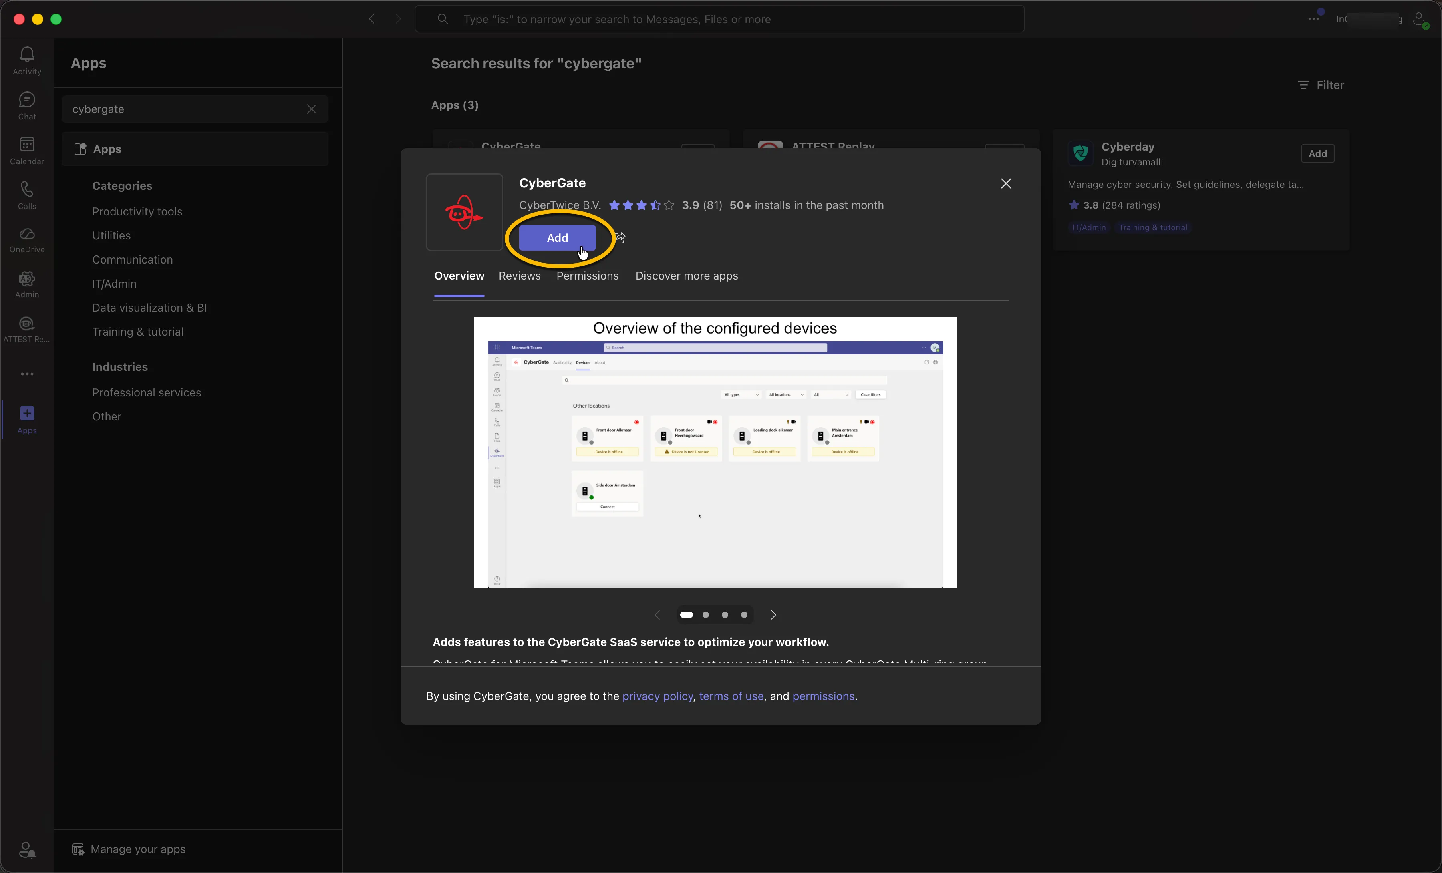Show the next screenshot in carousel
The height and width of the screenshot is (873, 1442).
tap(773, 614)
